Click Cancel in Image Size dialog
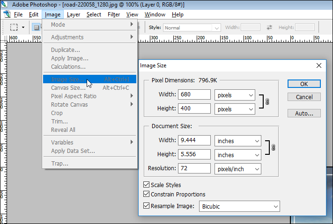Viewport: 333px width, 224px height. [x=304, y=97]
